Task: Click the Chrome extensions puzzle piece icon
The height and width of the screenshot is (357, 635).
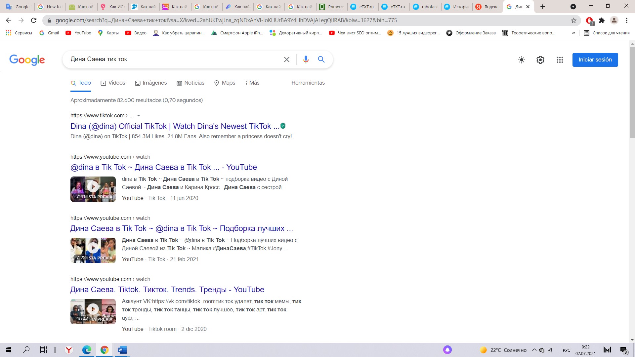Action: coord(602,20)
